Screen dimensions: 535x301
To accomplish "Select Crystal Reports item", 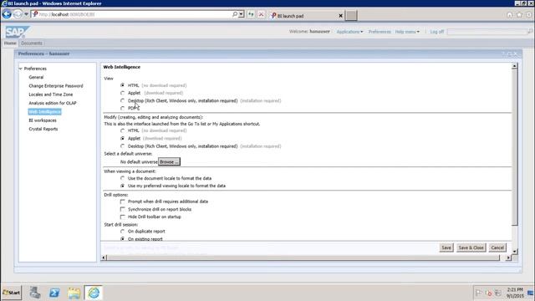I will (43, 129).
